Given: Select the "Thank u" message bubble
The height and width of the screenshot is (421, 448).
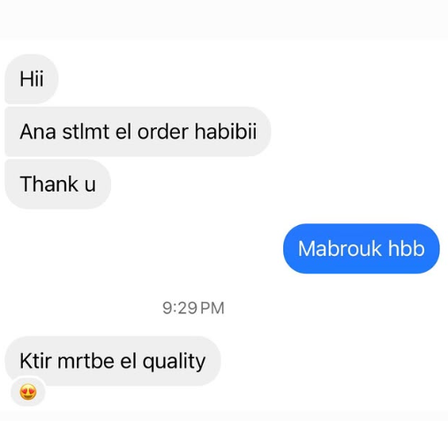Looking at the screenshot, I should click(58, 184).
